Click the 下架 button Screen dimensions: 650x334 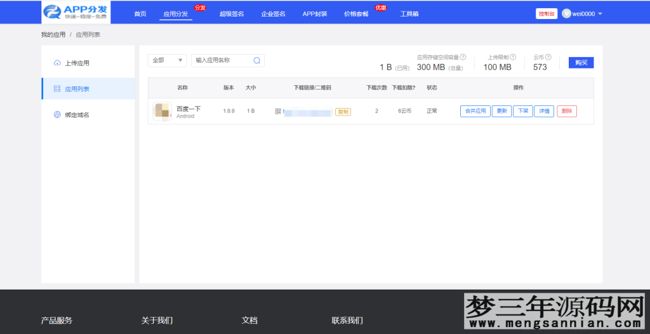pyautogui.click(x=523, y=111)
